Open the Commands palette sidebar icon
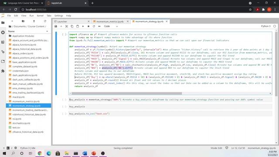The image size is (279, 157). click(3, 42)
